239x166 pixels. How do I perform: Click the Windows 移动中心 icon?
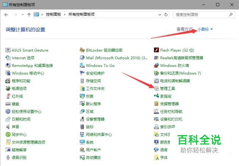[8, 73]
